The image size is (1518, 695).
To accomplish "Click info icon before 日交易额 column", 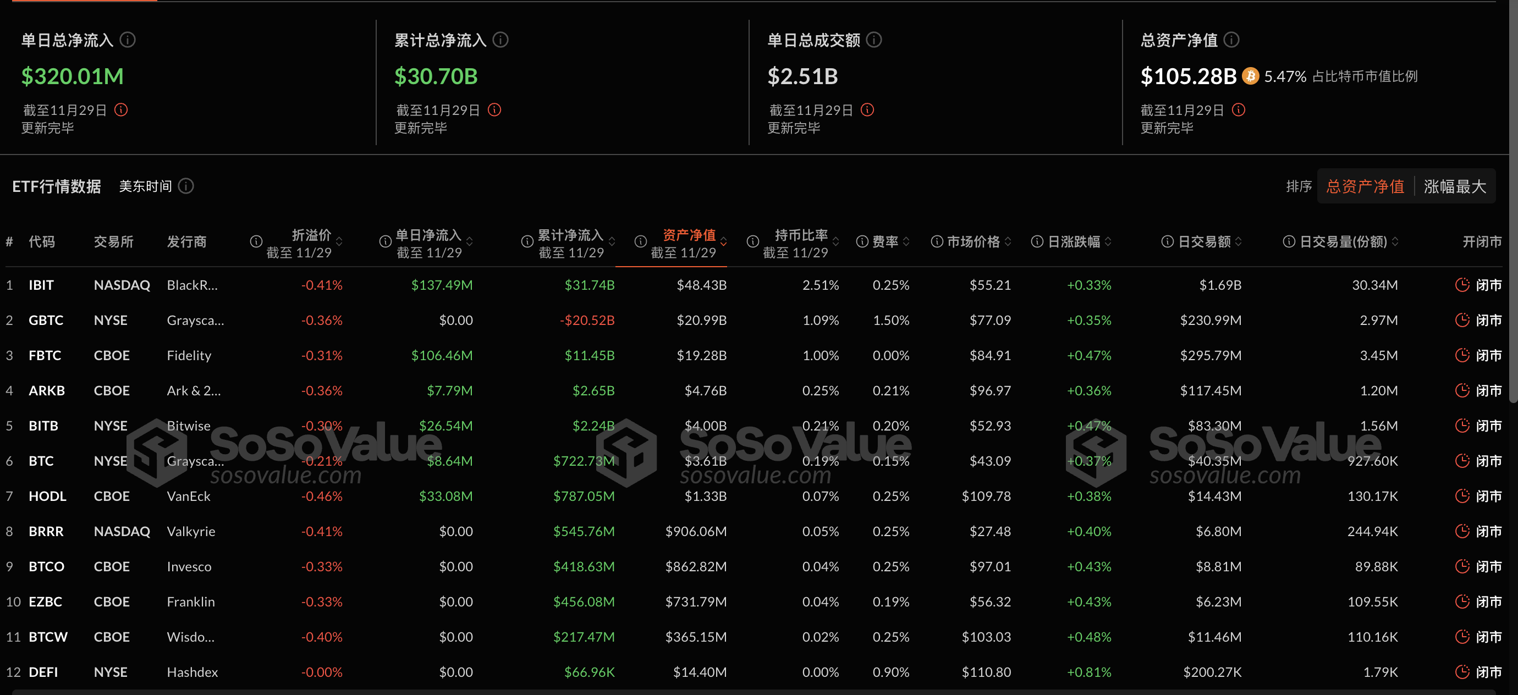I will 1167,241.
